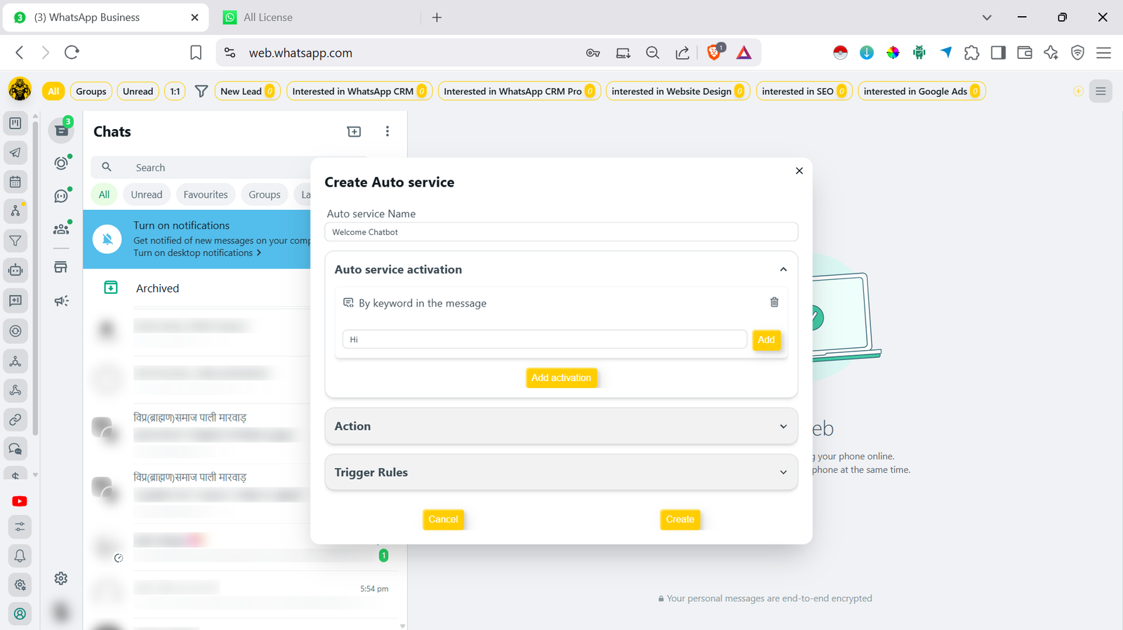Click the Add activation button
This screenshot has height=630, width=1123.
click(x=561, y=378)
